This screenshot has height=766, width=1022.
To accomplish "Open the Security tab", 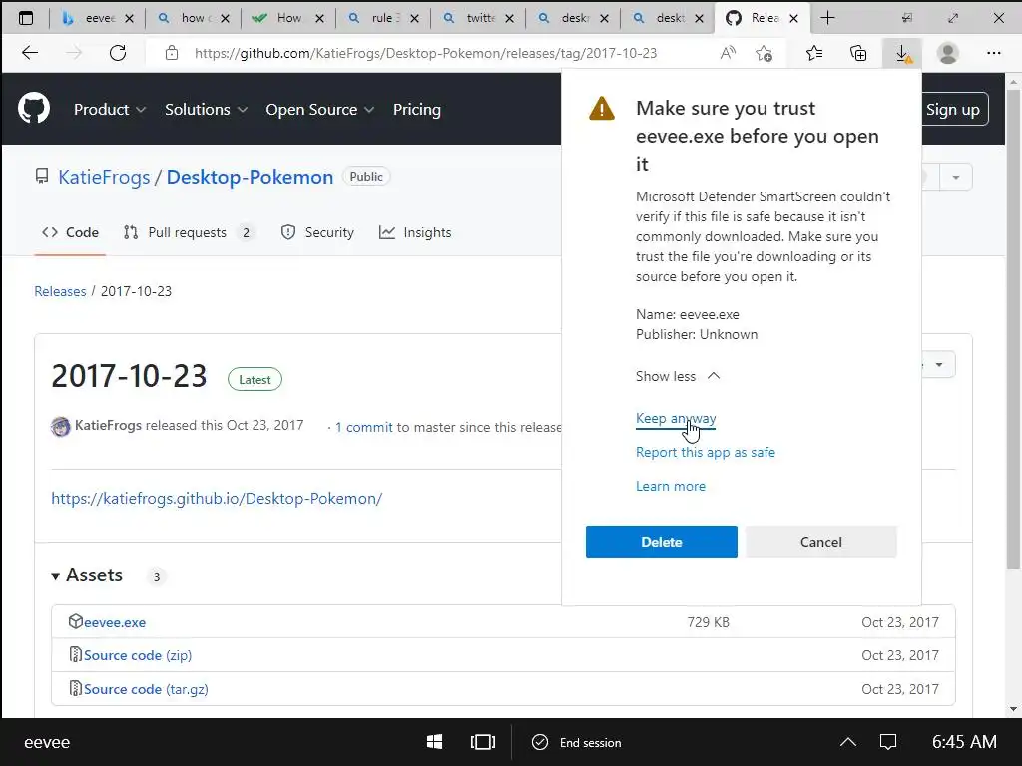I will click(x=317, y=232).
